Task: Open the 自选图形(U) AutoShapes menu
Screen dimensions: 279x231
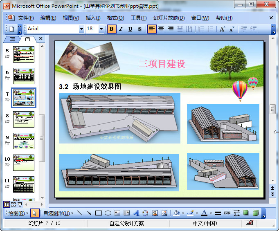Action: point(58,213)
